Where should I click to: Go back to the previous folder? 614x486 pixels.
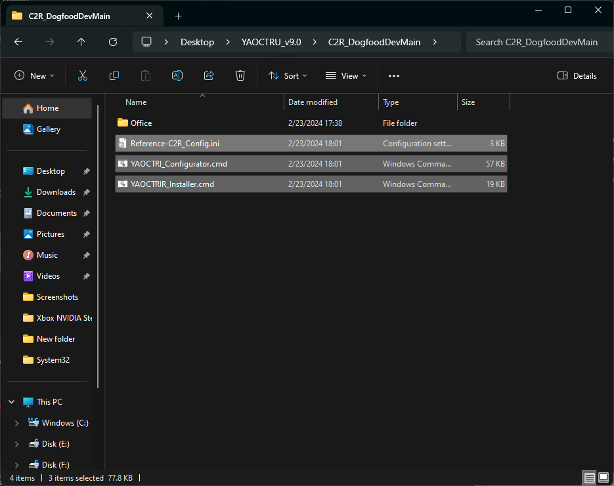point(18,41)
